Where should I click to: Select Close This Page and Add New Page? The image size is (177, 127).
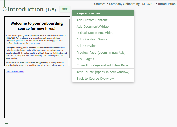[103, 65]
